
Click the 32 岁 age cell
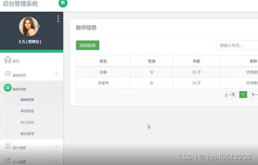(x=197, y=83)
